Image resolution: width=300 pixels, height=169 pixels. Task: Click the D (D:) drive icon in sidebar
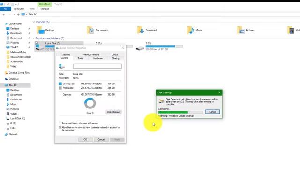coord(8,123)
